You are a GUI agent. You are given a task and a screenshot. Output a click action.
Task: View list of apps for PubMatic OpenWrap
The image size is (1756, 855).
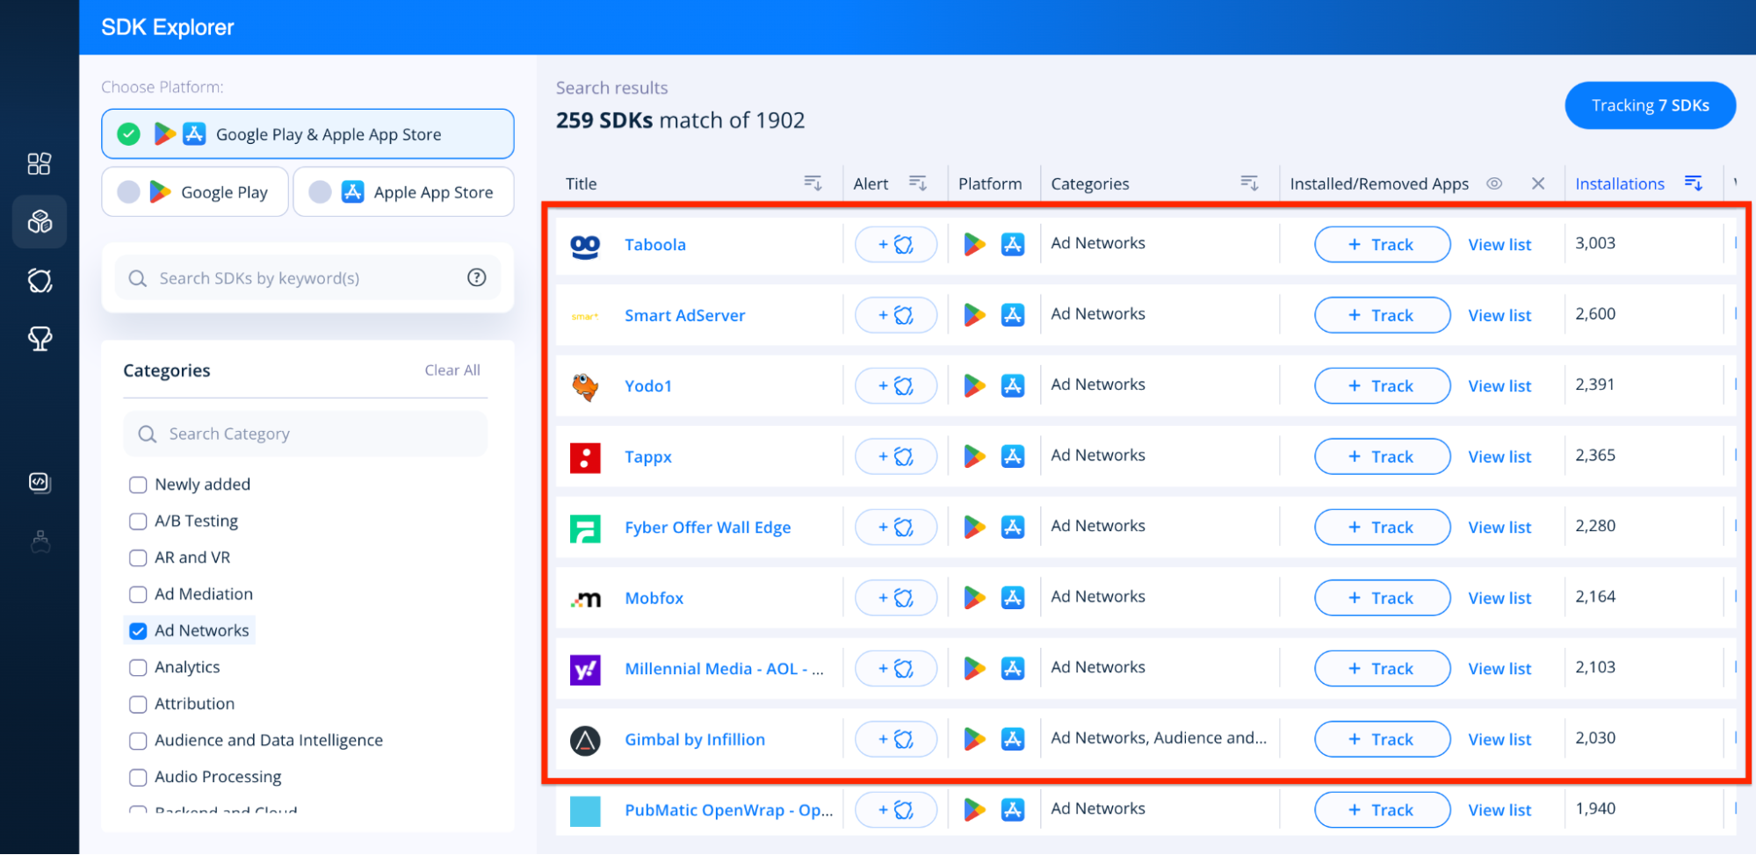click(x=1499, y=810)
